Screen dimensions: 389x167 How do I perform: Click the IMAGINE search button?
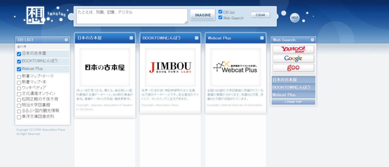(203, 15)
